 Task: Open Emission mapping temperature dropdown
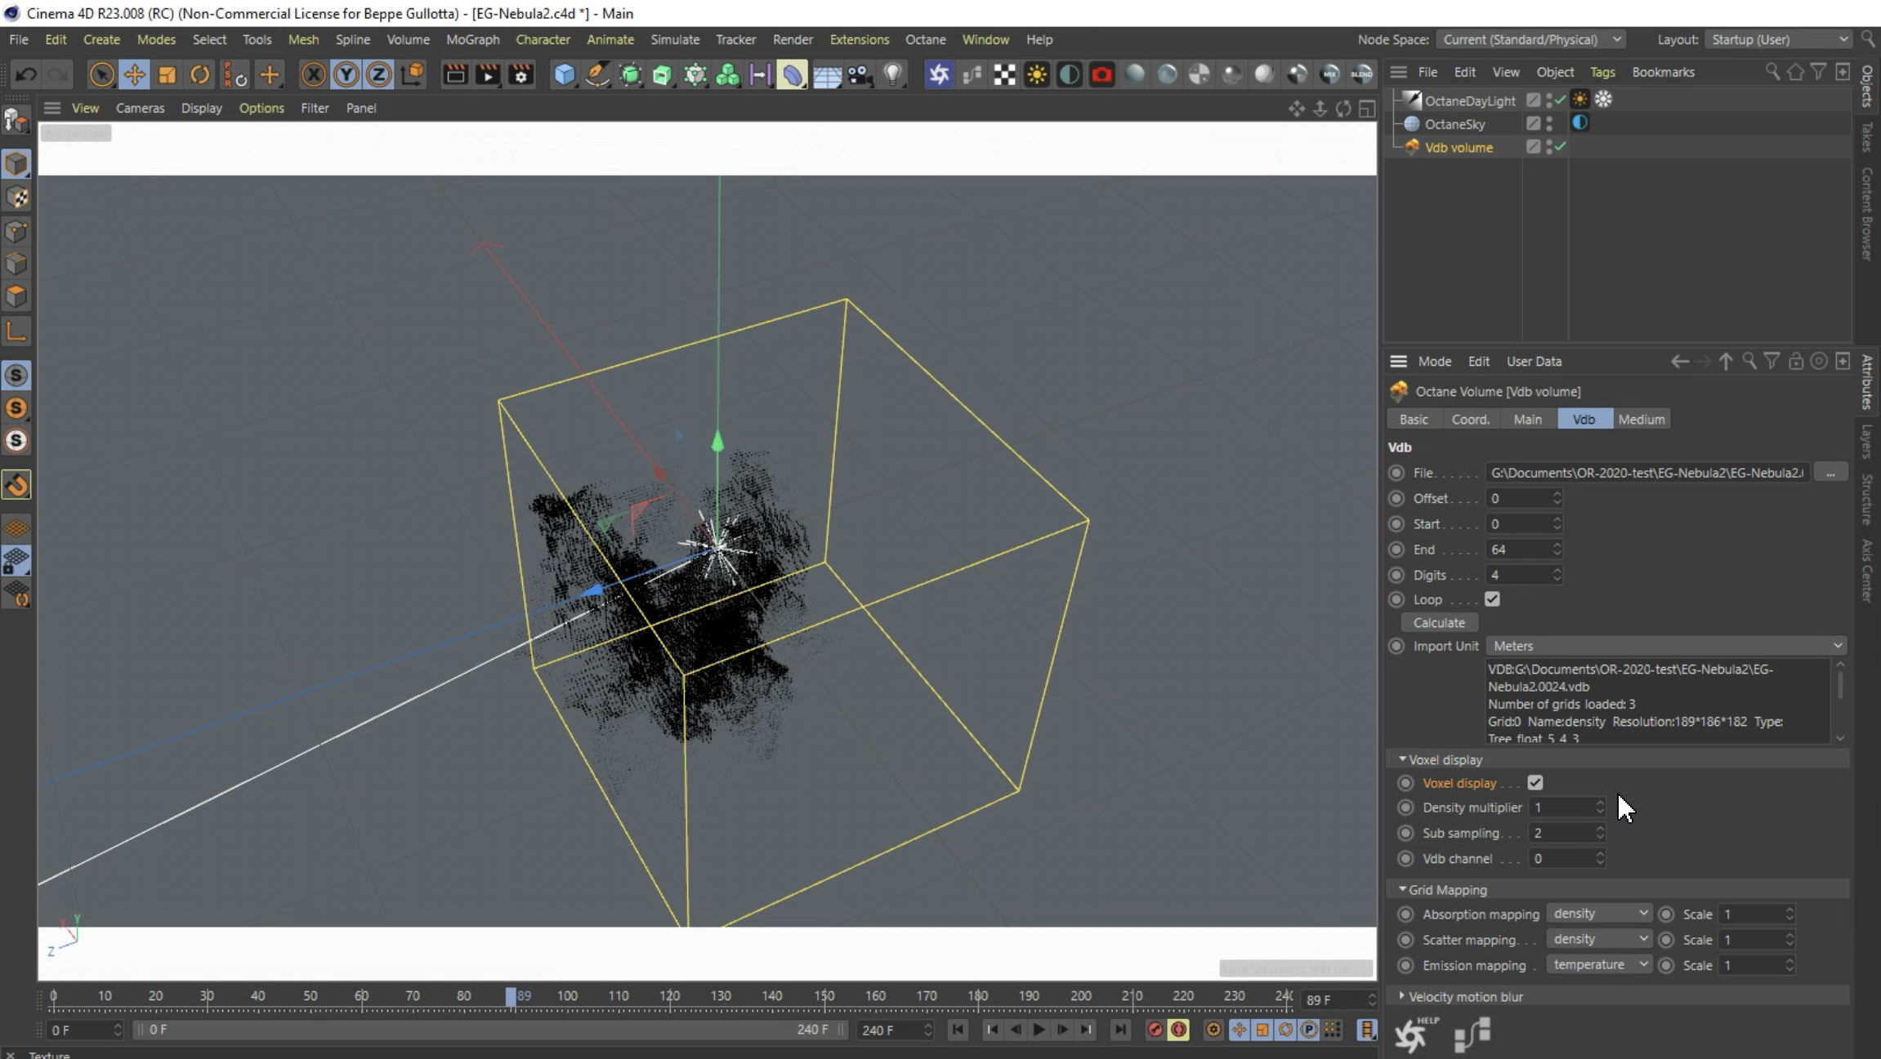1599,965
